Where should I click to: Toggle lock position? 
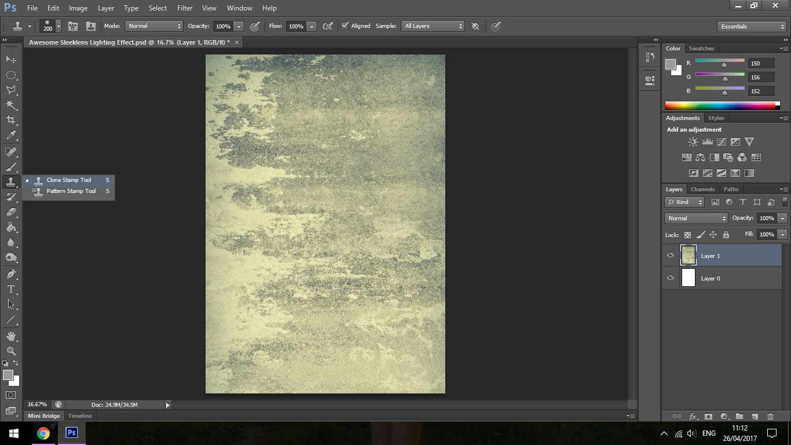tap(713, 235)
